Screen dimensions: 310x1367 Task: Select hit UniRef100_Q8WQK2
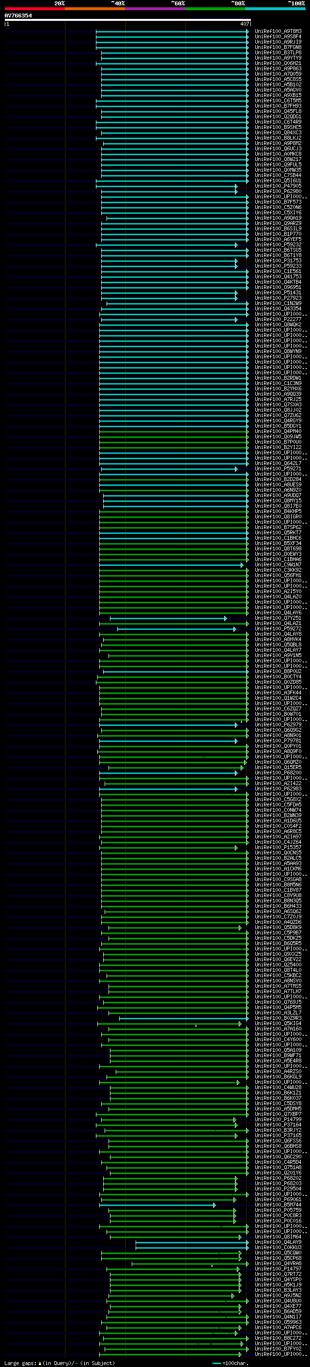278,324
